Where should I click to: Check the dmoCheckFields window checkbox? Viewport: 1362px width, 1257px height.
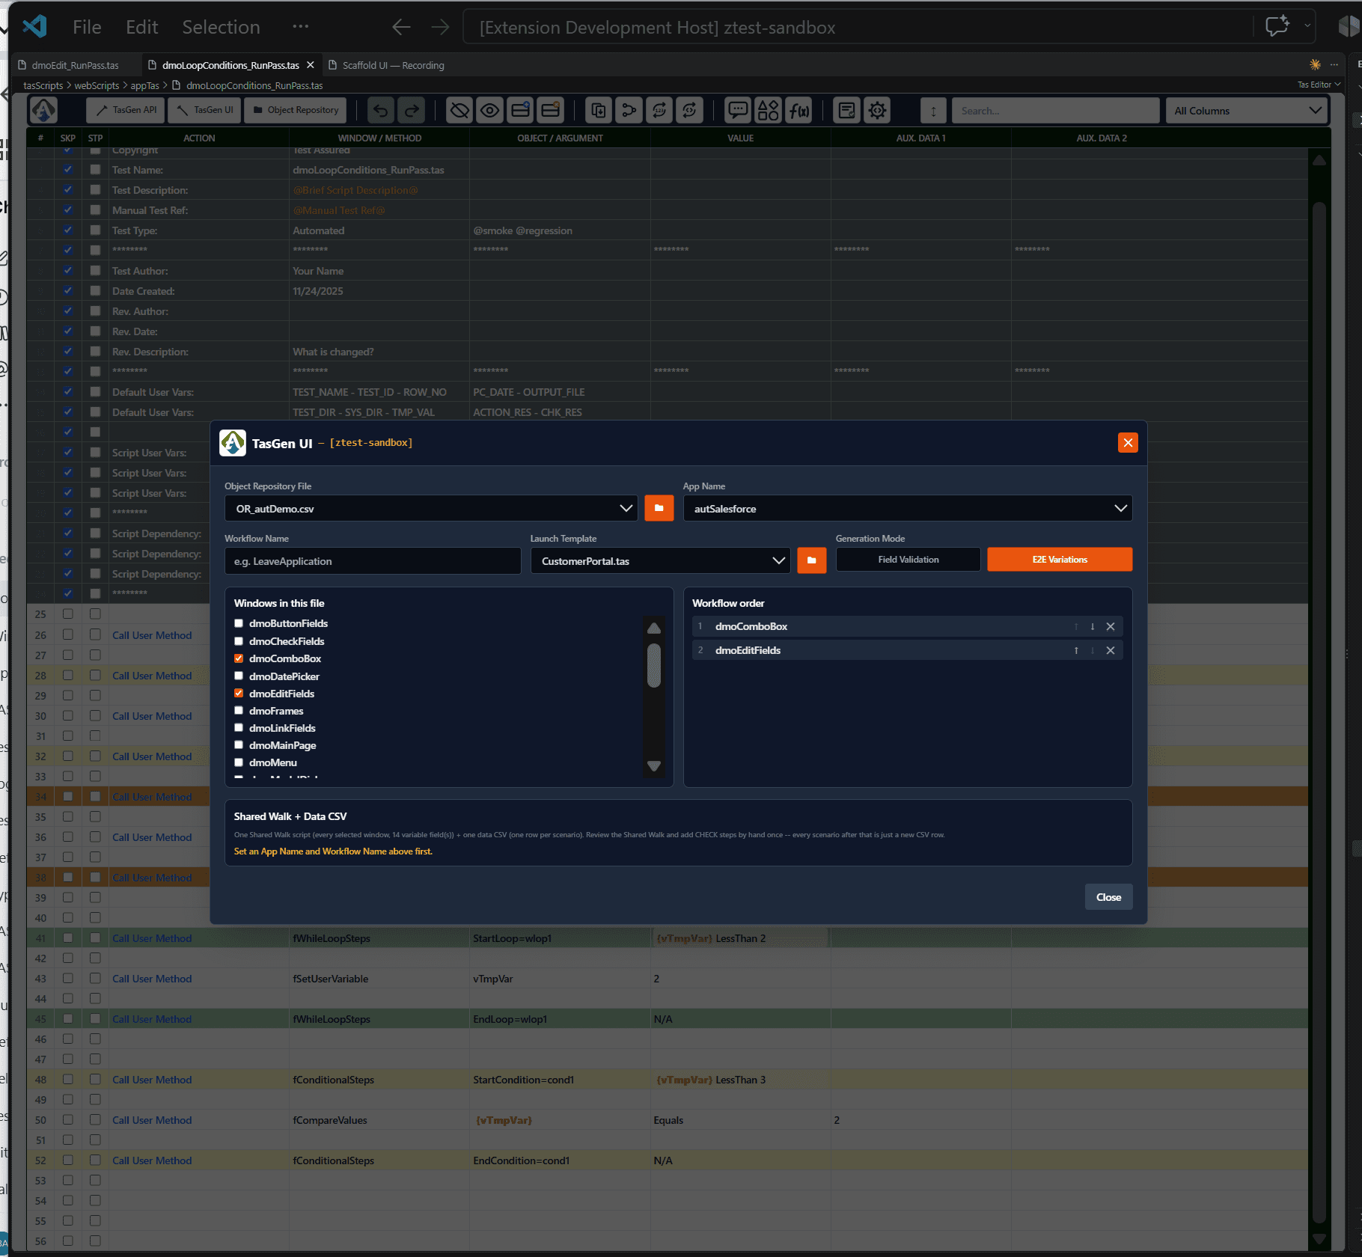239,641
